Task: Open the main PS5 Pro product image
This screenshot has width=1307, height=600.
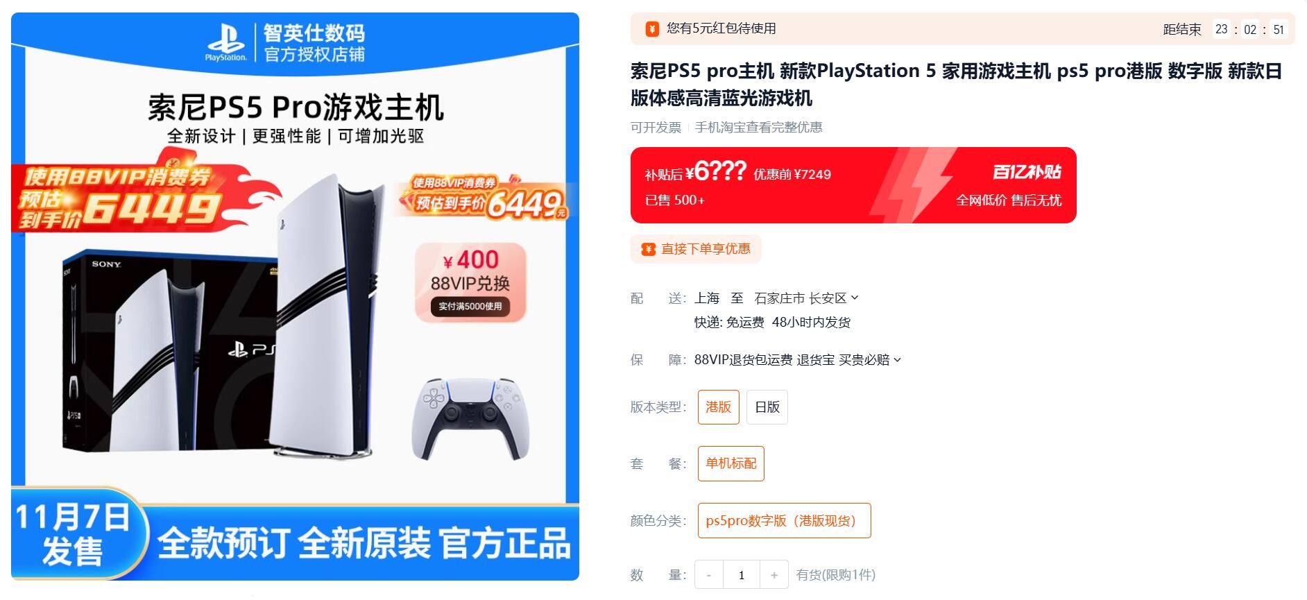Action: pos(295,296)
